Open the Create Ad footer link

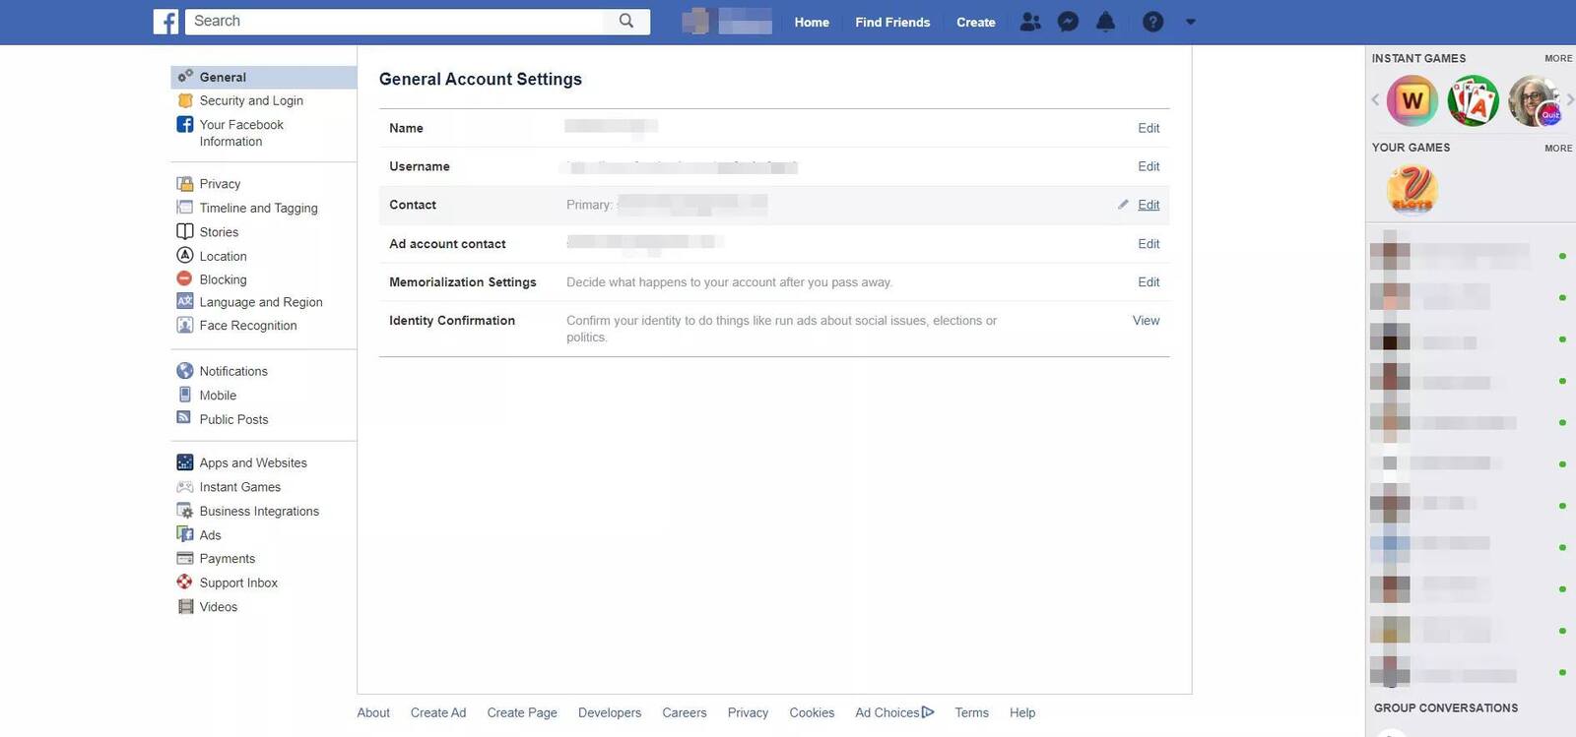click(x=438, y=712)
